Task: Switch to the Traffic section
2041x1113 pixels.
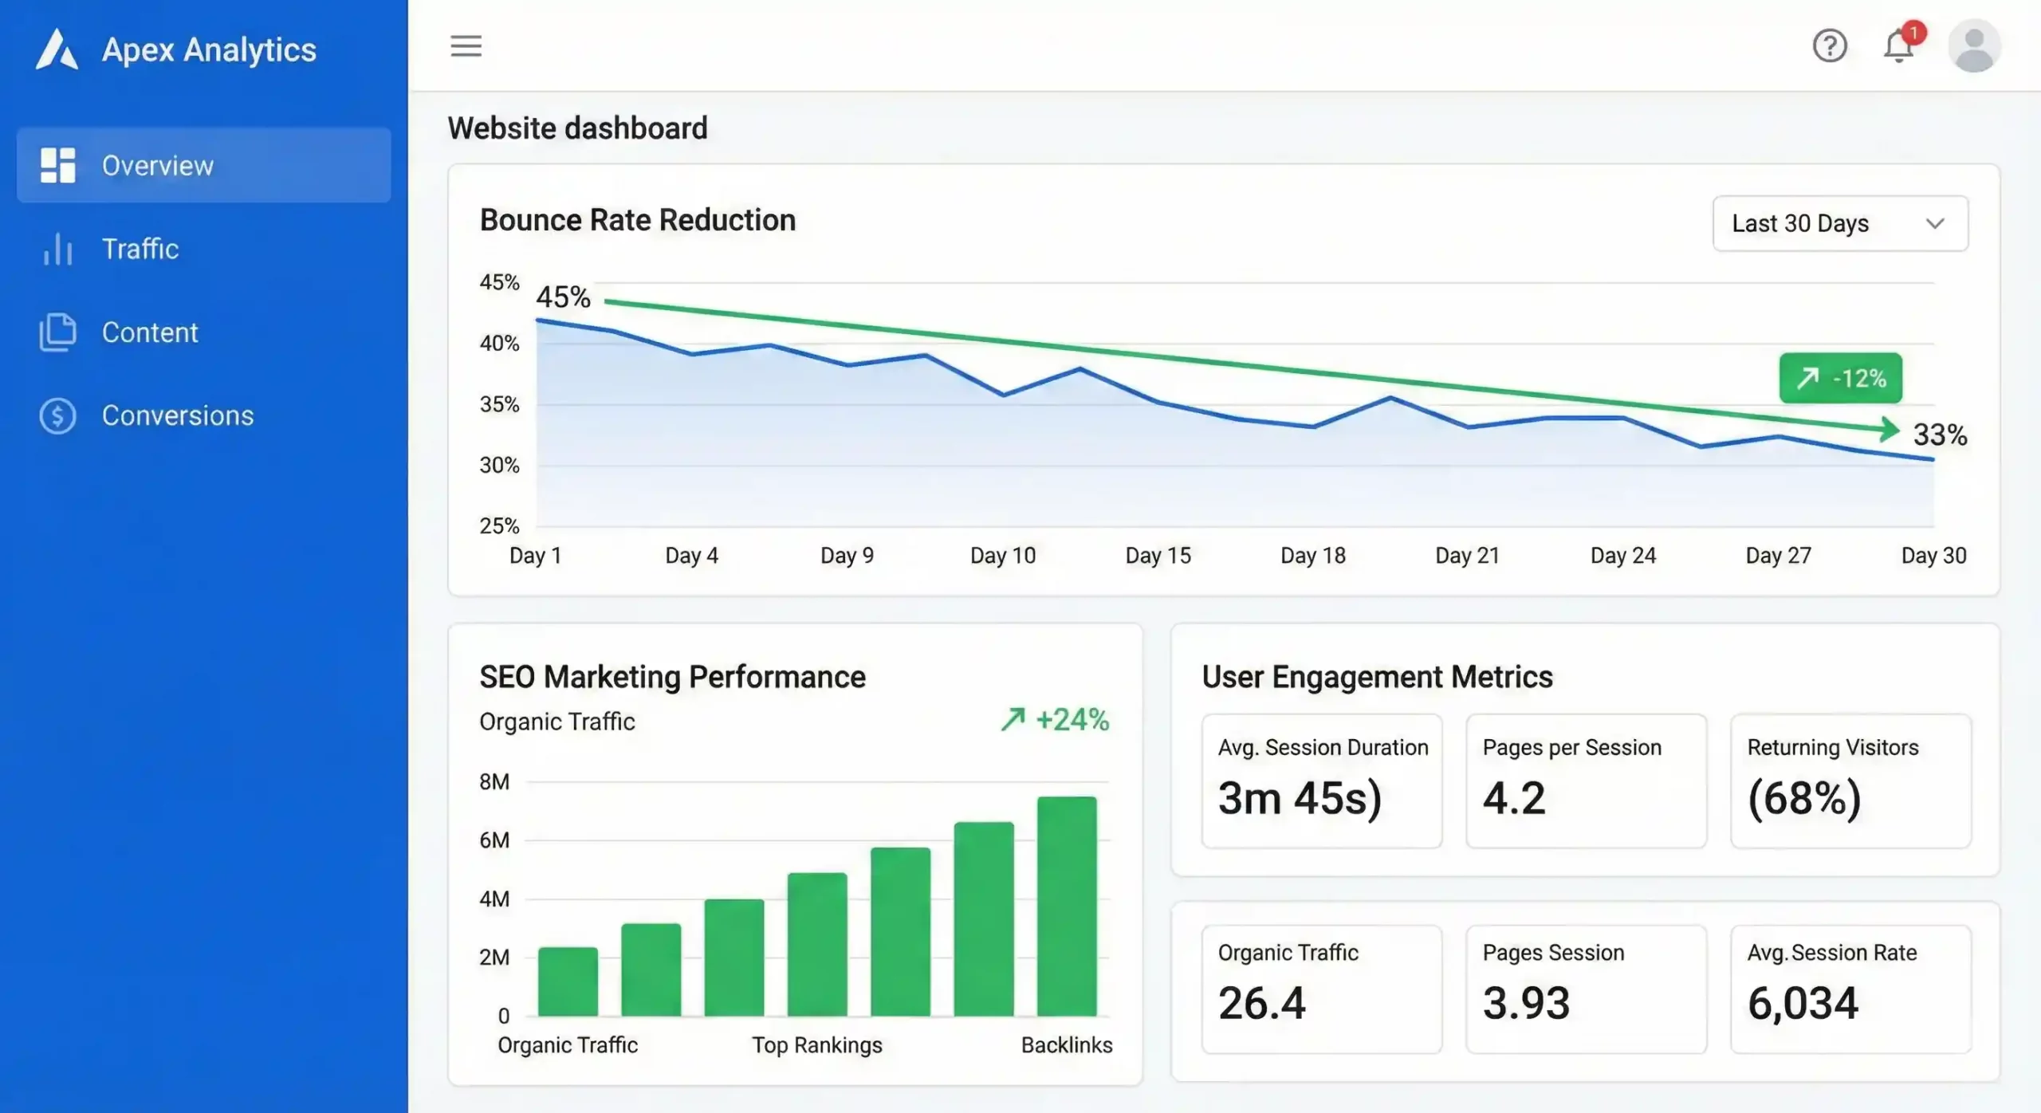Action: (x=141, y=249)
